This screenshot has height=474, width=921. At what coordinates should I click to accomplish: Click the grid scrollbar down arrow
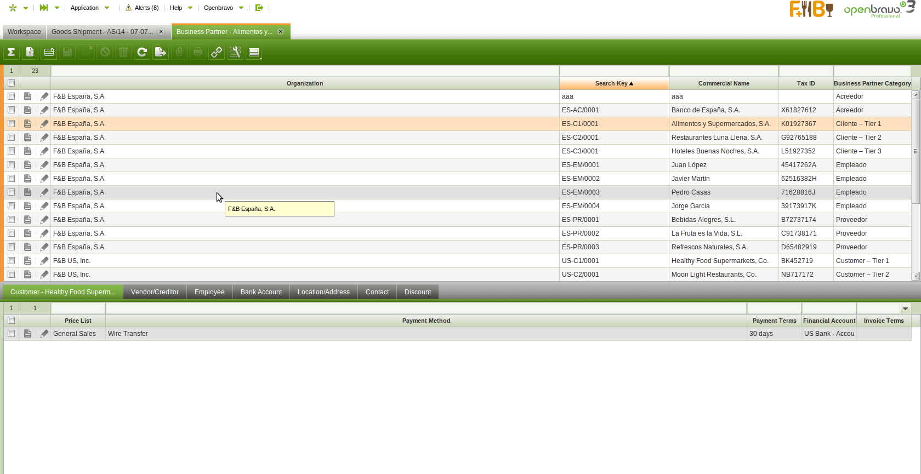pos(916,276)
